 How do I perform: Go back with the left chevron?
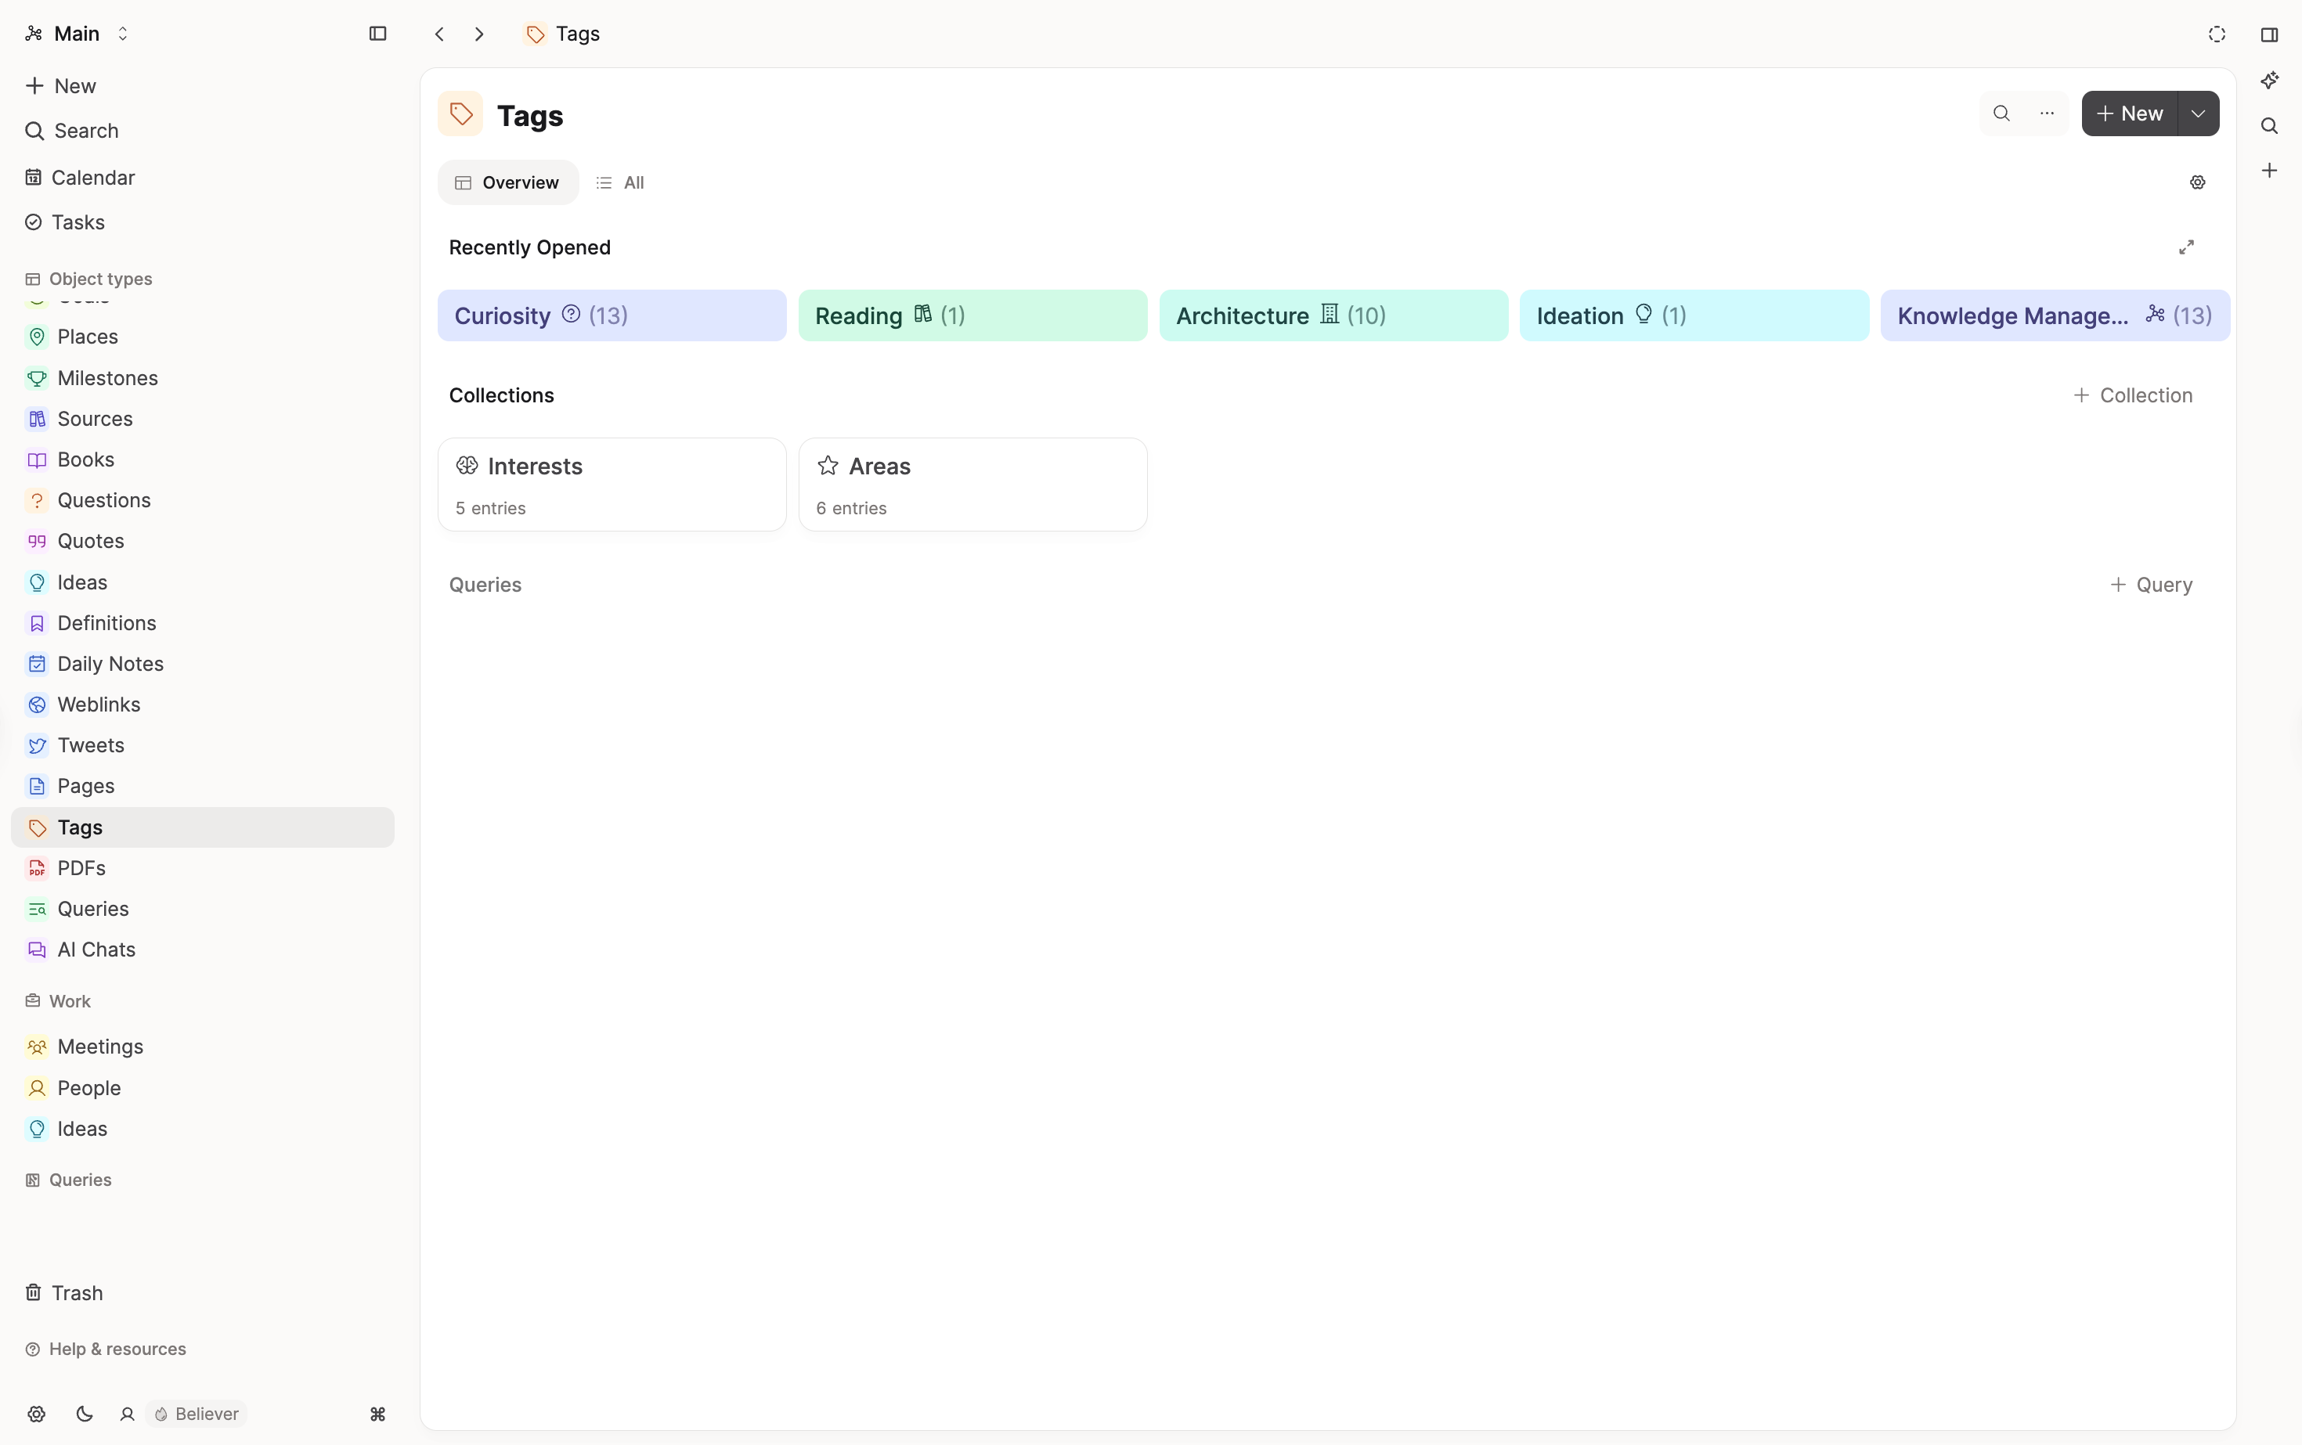(440, 34)
